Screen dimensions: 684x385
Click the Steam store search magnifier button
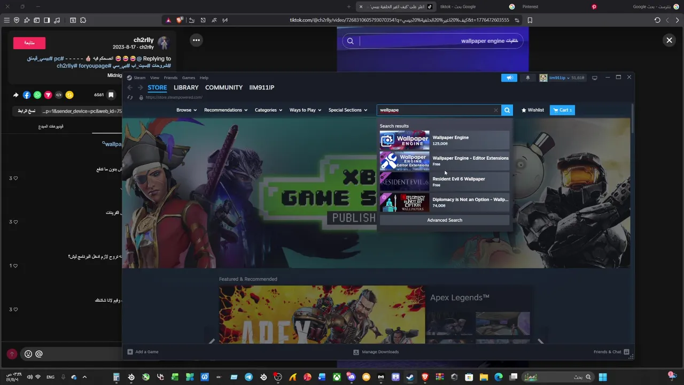tap(507, 110)
